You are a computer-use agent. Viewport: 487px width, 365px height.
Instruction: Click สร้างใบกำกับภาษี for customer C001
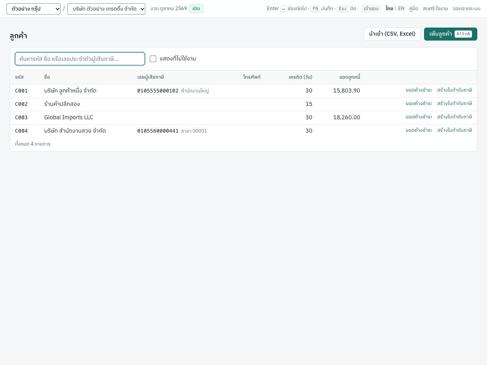(x=455, y=90)
